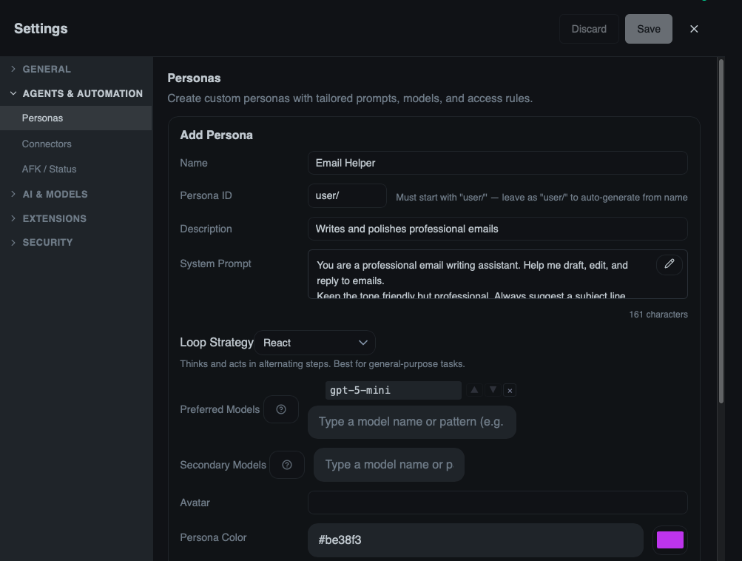Open the AFK / Status settings

point(49,169)
